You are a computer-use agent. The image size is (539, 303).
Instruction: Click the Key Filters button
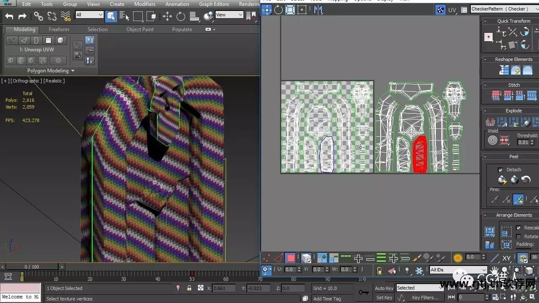(x=424, y=297)
